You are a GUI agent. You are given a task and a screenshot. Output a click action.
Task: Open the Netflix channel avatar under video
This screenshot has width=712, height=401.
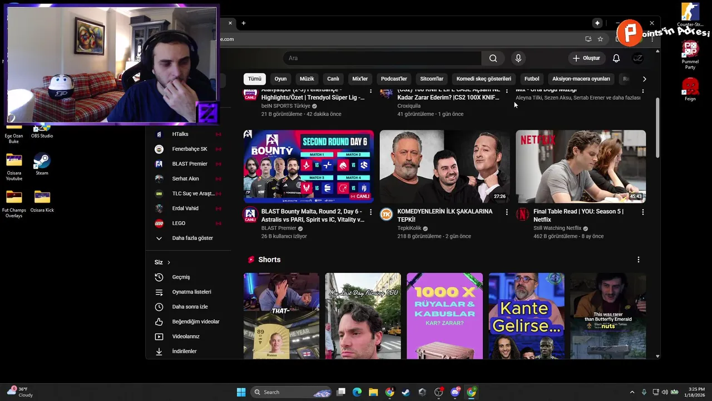(522, 214)
